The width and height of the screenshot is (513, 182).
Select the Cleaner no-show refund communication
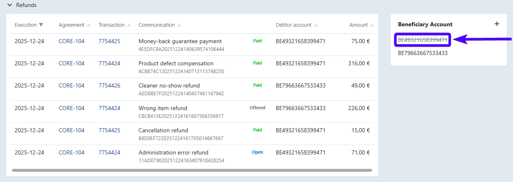click(169, 85)
